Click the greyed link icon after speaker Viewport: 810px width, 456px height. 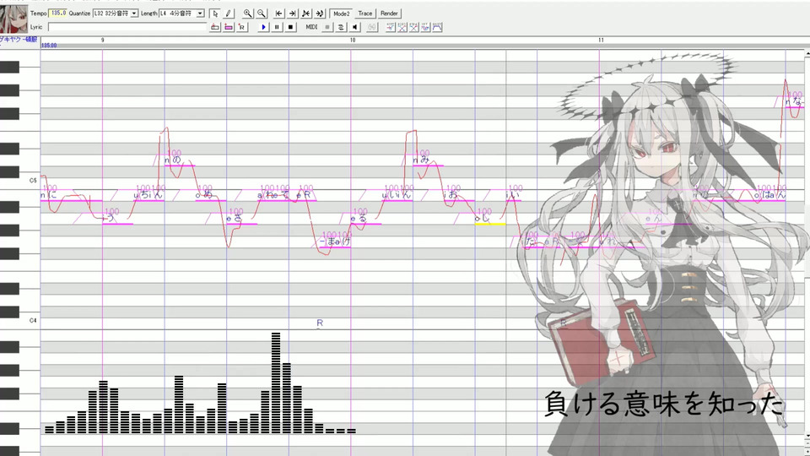pos(372,27)
